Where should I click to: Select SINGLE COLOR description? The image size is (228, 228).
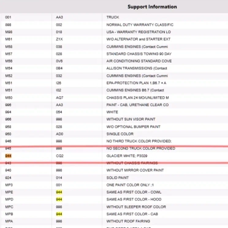click(x=120, y=134)
